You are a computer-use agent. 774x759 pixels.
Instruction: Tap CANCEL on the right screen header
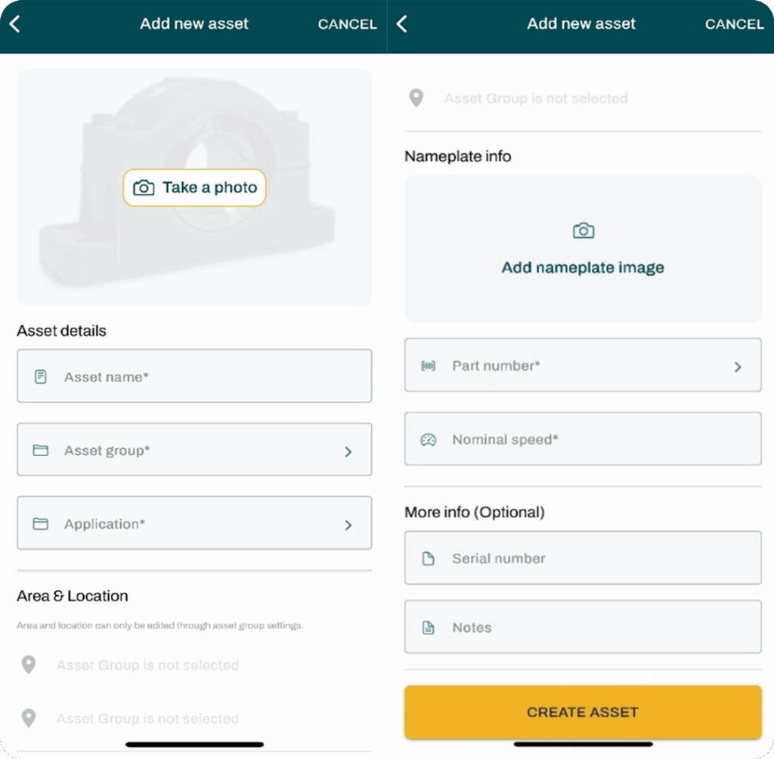click(734, 24)
